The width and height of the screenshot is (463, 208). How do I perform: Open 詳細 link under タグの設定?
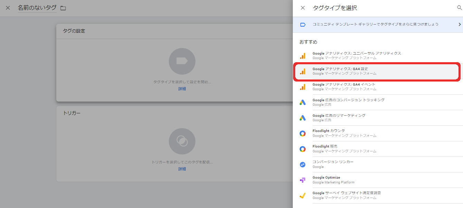pyautogui.click(x=182, y=89)
